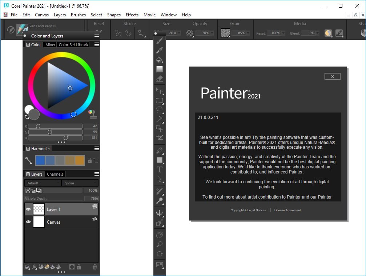This screenshot has height=276, width=366.
Task: Click the layer opacity 100% field
Action: click(x=91, y=191)
